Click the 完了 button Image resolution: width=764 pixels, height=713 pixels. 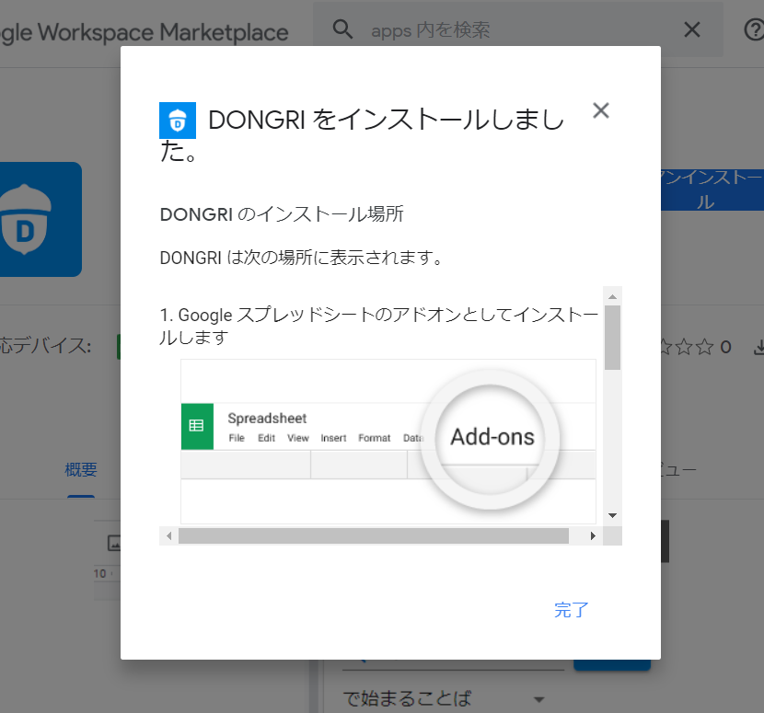[x=571, y=610]
